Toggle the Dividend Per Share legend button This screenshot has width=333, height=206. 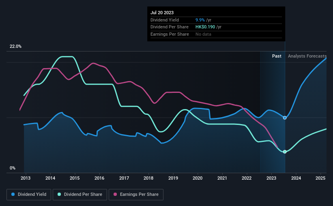click(x=80, y=195)
